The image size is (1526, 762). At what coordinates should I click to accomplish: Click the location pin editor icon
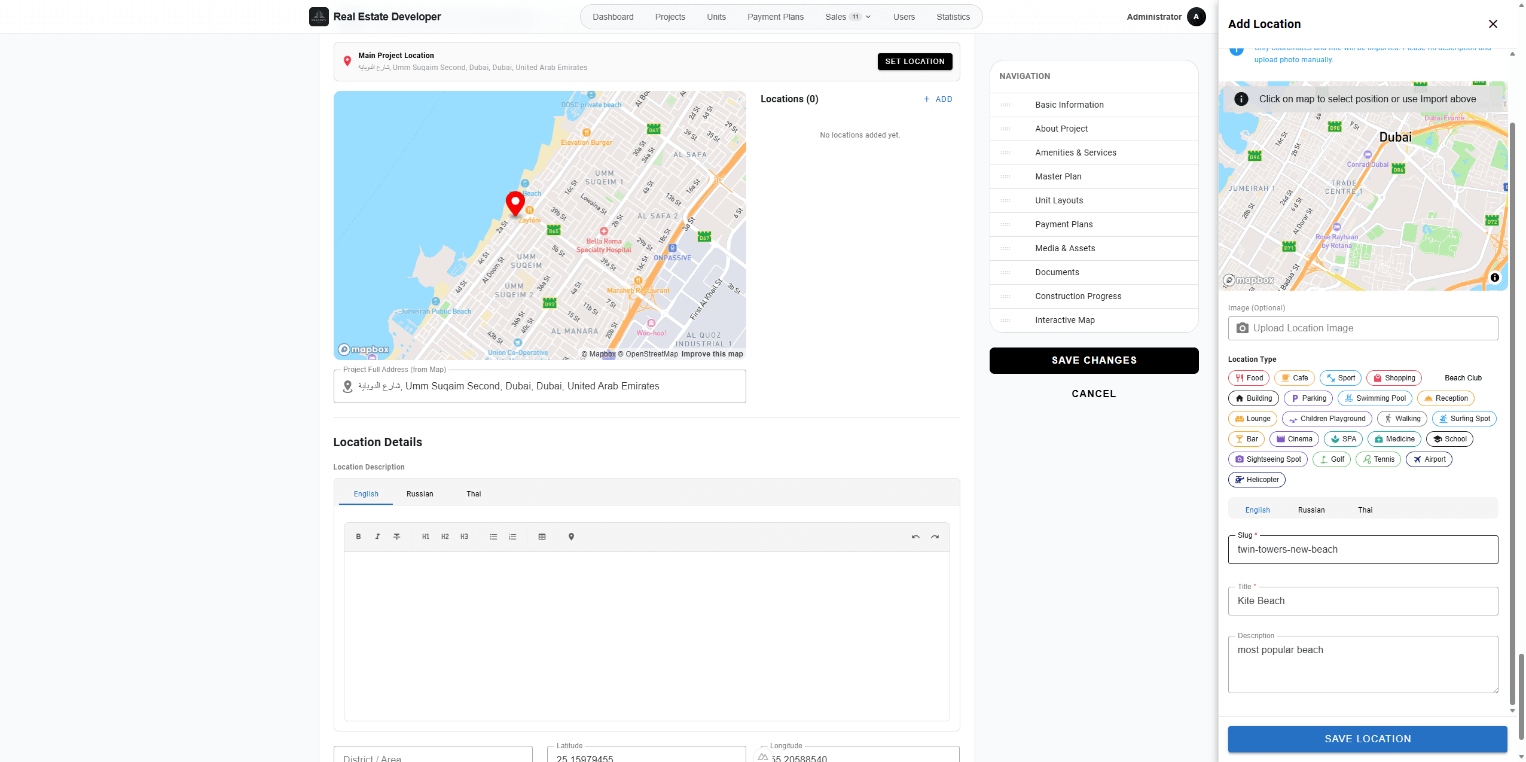tap(571, 537)
